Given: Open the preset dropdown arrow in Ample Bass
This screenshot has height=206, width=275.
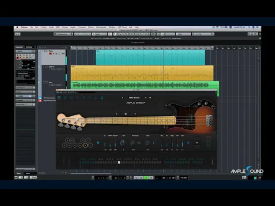Looking at the screenshot, I should coord(150,98).
